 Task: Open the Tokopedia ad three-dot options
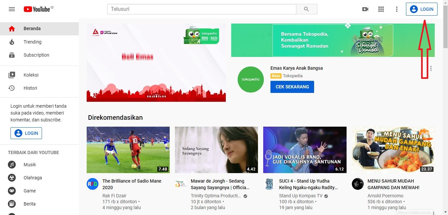tap(431, 68)
